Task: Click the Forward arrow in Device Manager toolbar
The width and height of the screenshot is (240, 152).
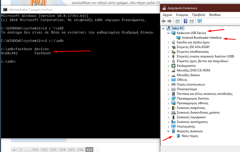Action: [170, 21]
